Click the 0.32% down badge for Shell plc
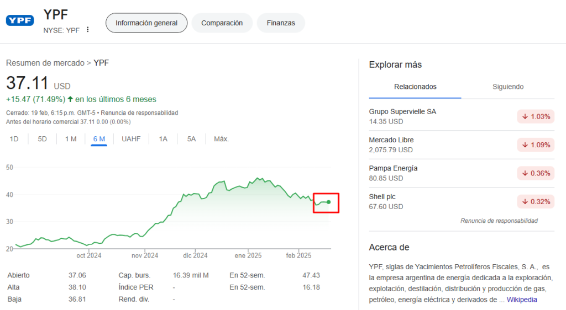The image size is (566, 310). tap(536, 202)
